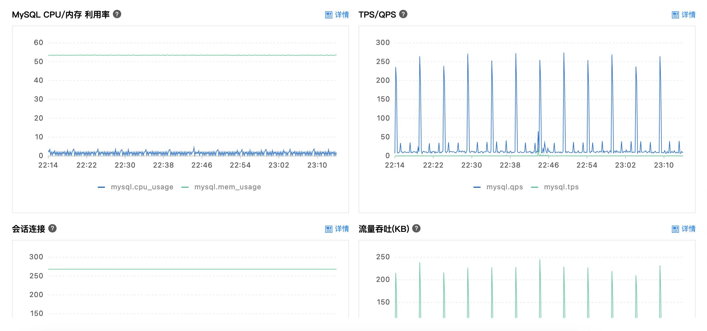
Task: Click the 22:46 label on TPS/QPS axis
Action: (548, 165)
